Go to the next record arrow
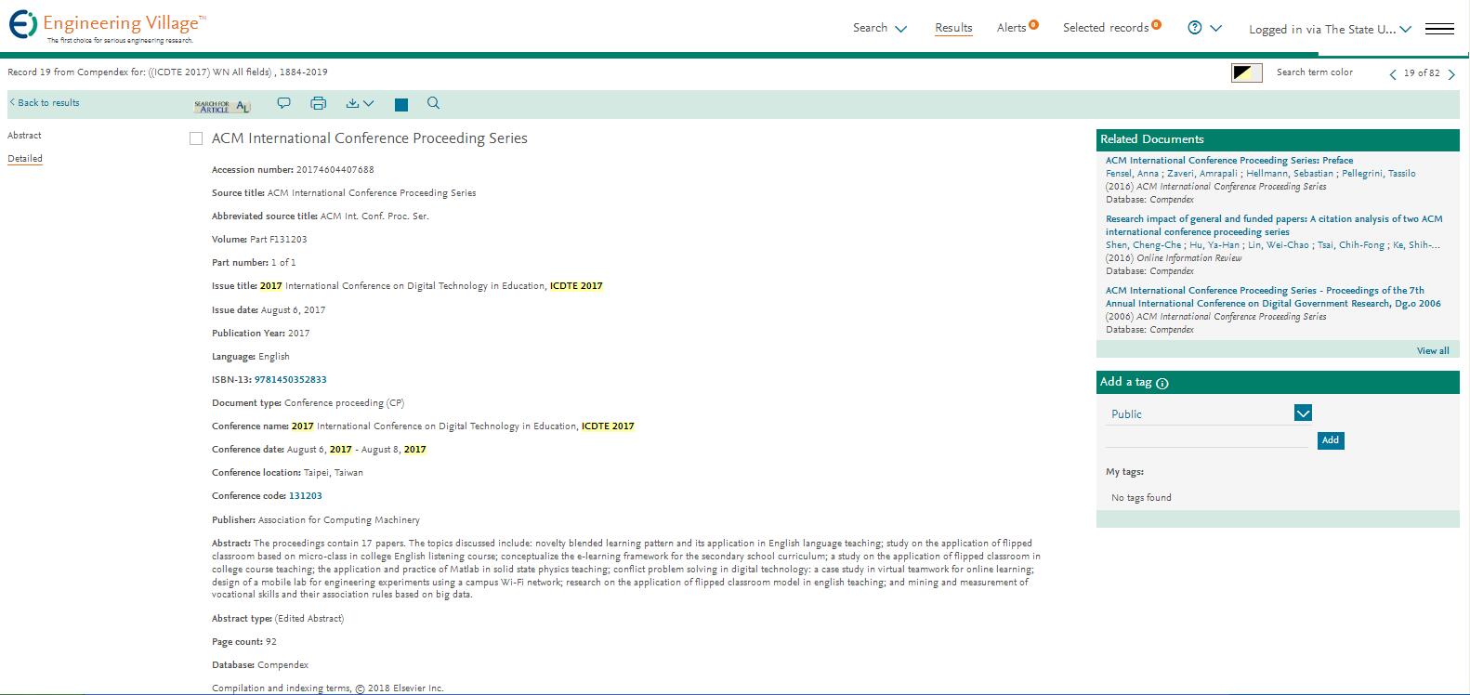 [x=1451, y=74]
